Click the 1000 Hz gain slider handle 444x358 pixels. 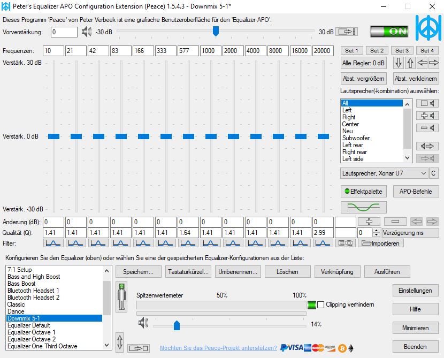pos(211,136)
